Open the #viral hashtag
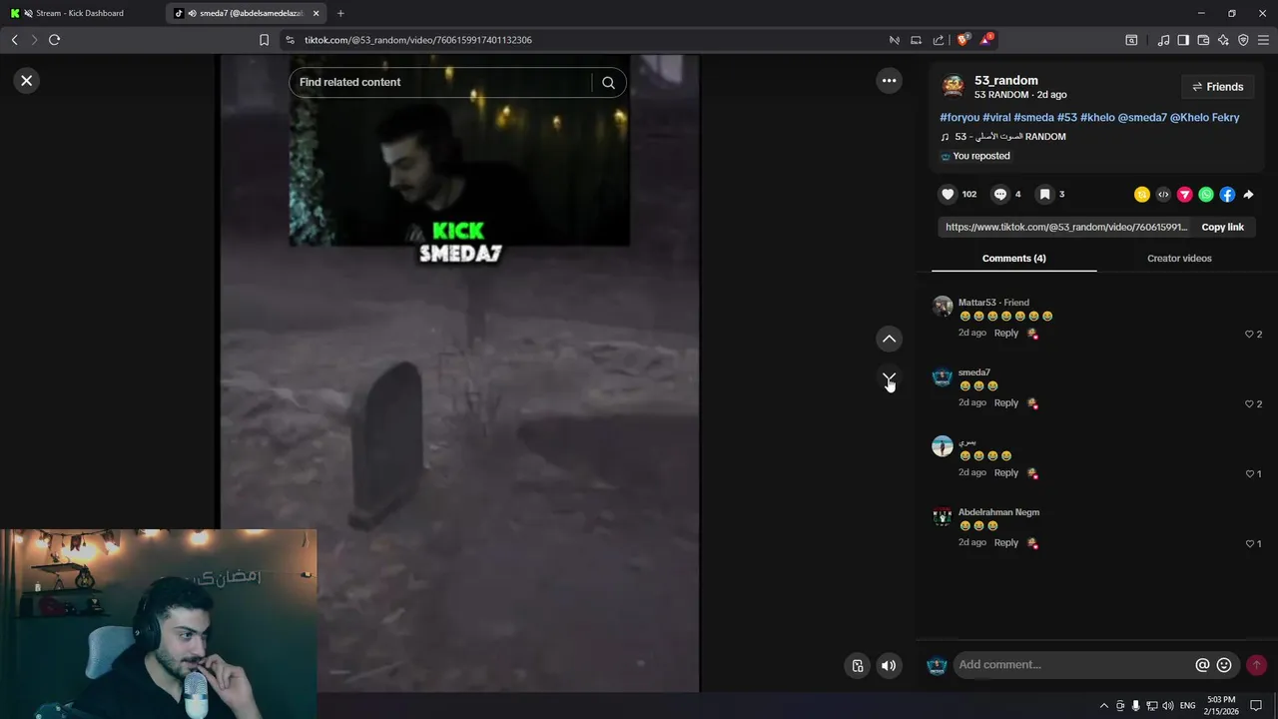Screen dimensions: 1278x719 [996, 118]
